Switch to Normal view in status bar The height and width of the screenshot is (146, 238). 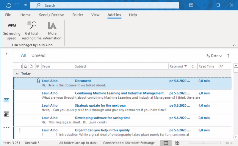point(166,143)
